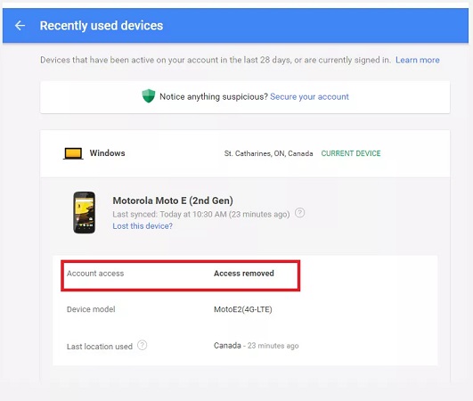Click the Lost this device? link
The height and width of the screenshot is (401, 473).
click(x=143, y=226)
